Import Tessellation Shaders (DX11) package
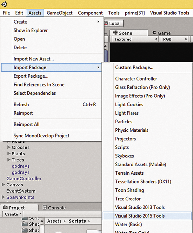 147,182
